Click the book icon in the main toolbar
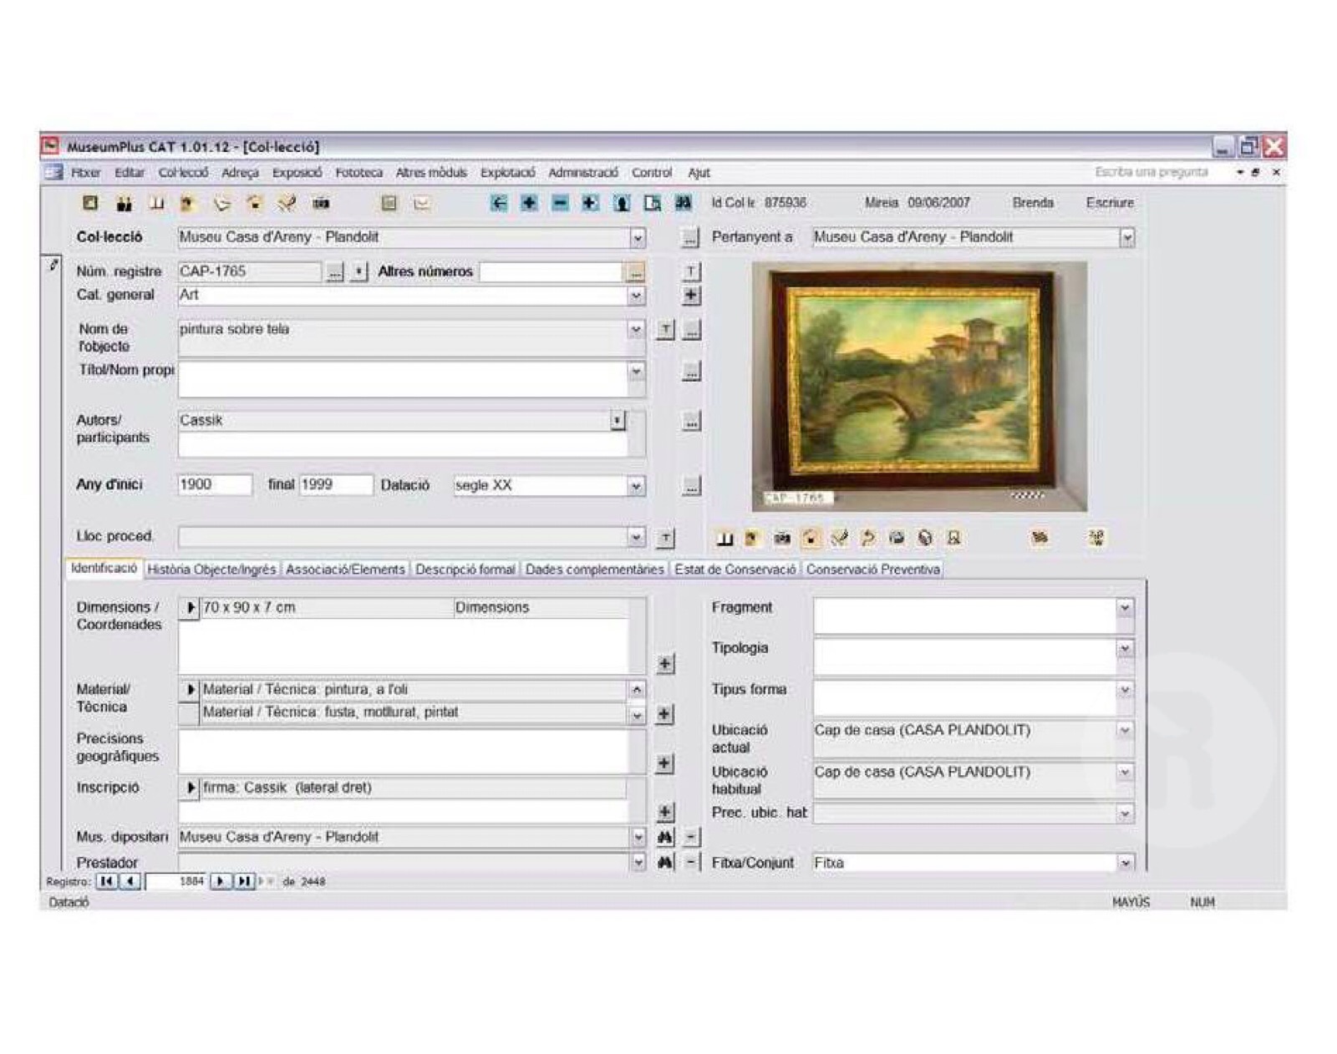Image resolution: width=1337 pixels, height=1054 pixels. click(156, 203)
